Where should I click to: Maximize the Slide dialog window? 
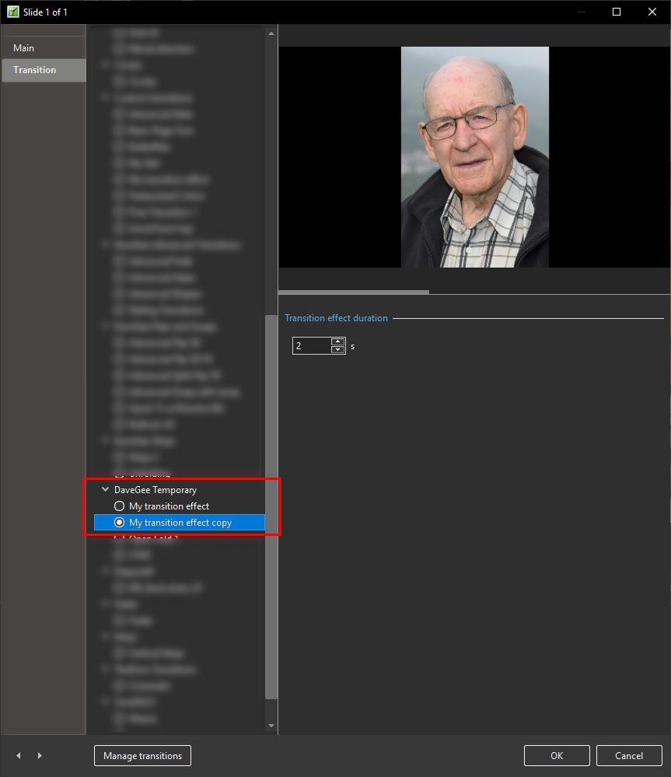617,12
